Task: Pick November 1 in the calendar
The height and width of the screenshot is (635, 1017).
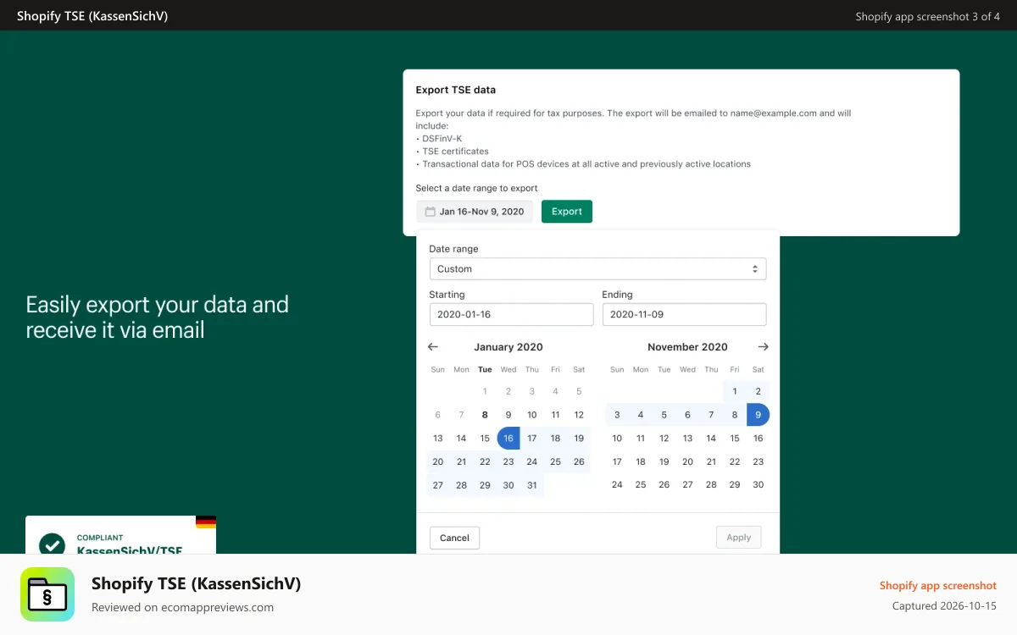Action: click(735, 391)
